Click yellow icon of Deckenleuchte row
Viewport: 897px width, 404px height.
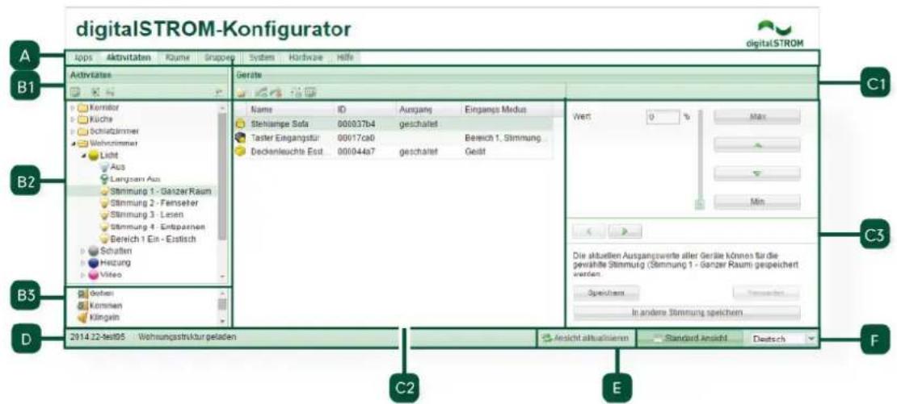click(240, 152)
